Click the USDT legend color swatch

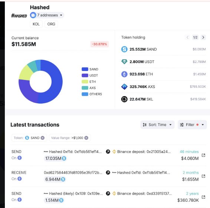(85, 76)
